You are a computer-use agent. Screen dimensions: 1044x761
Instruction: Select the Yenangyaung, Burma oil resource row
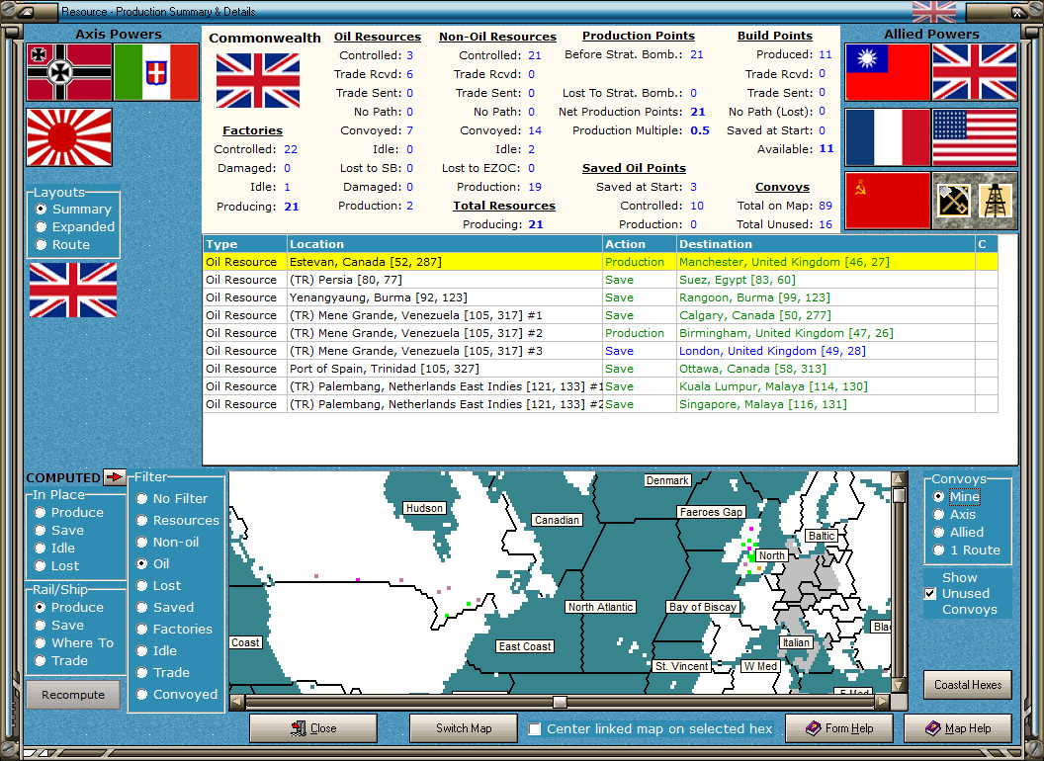(600, 297)
